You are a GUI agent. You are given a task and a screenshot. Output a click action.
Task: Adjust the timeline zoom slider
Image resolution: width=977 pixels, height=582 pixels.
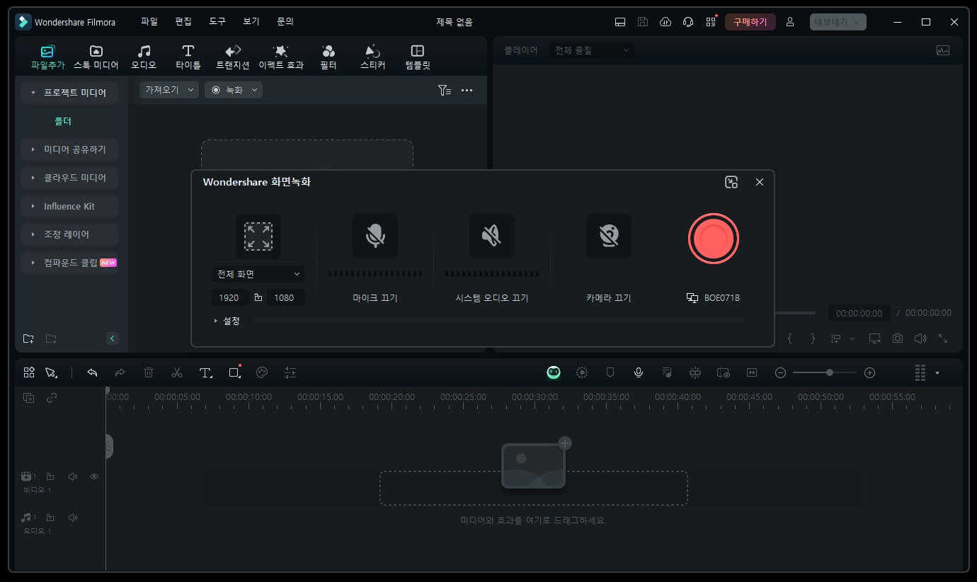[825, 372]
